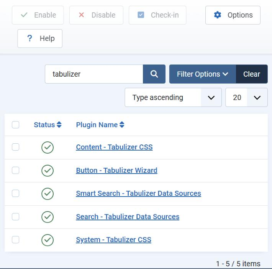Clear the search filter

click(252, 74)
